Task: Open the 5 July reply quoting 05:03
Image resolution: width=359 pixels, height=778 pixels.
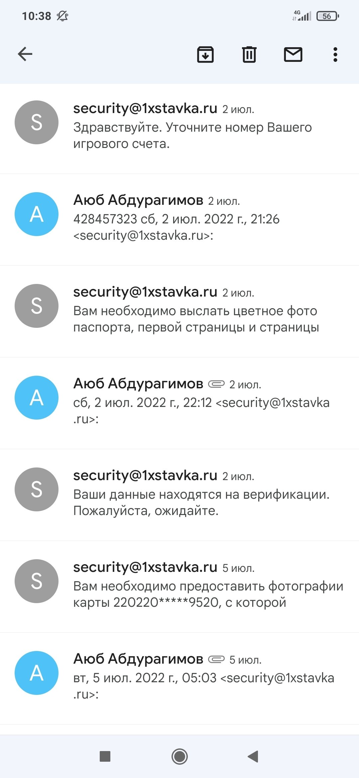Action: [203, 686]
